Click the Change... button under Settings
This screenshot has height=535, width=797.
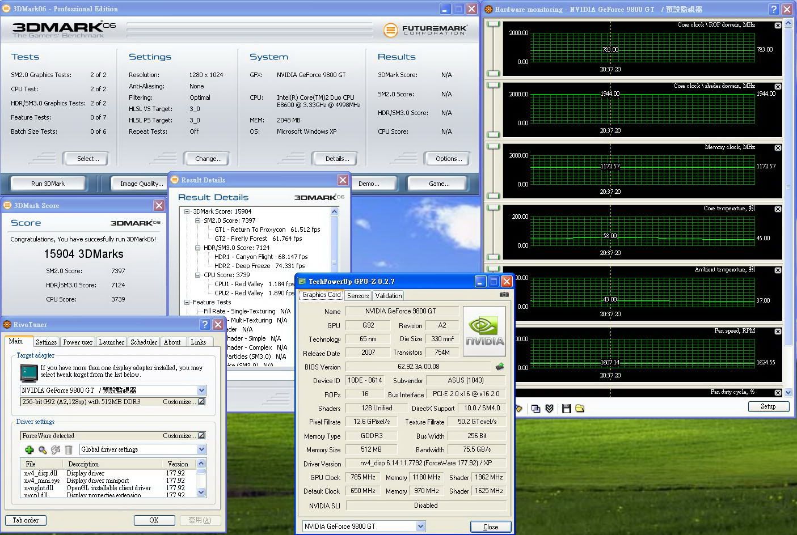tap(208, 159)
